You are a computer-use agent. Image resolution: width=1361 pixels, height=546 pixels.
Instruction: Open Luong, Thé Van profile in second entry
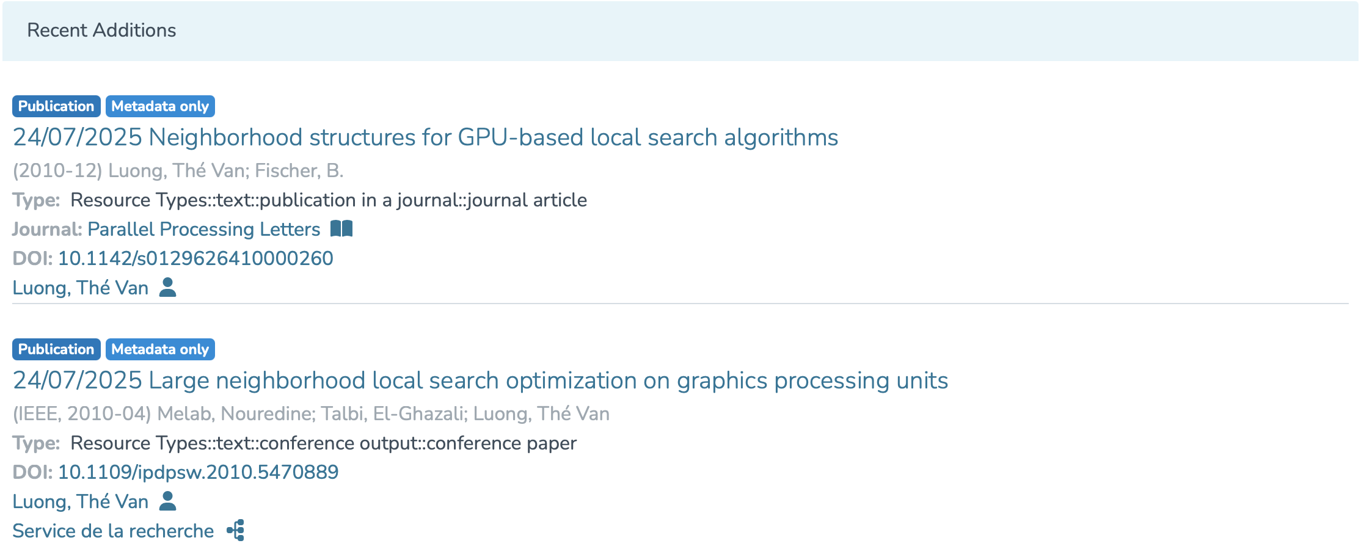[x=81, y=501]
